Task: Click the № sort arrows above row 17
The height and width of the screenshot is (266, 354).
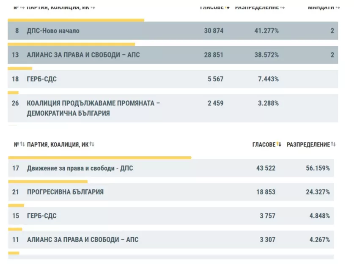Action: pyautogui.click(x=22, y=144)
